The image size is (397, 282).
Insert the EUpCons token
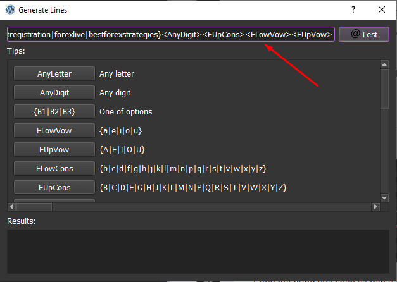click(x=54, y=187)
